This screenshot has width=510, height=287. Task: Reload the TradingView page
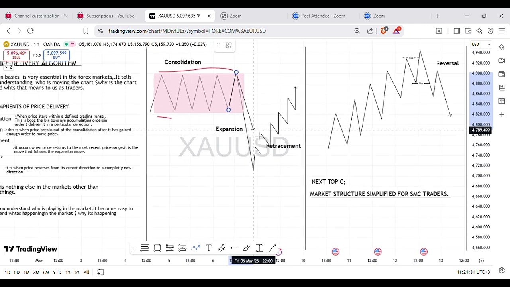[x=31, y=31]
